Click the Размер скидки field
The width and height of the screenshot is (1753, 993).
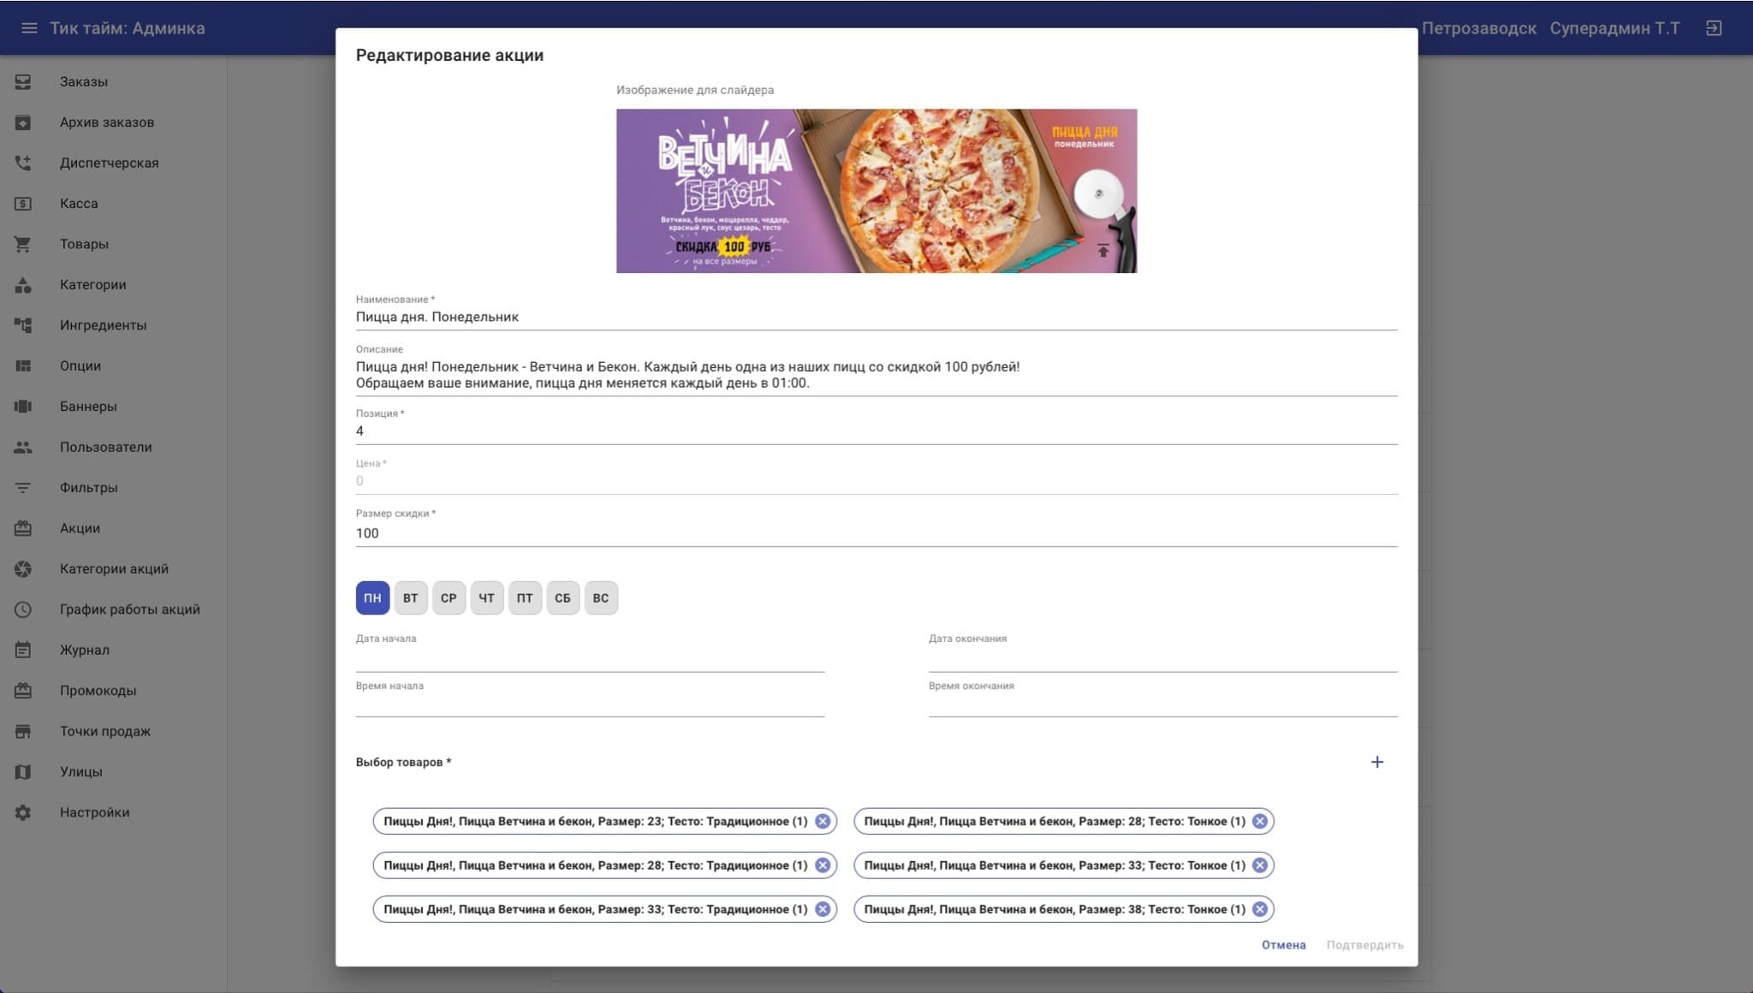pyautogui.click(x=876, y=533)
